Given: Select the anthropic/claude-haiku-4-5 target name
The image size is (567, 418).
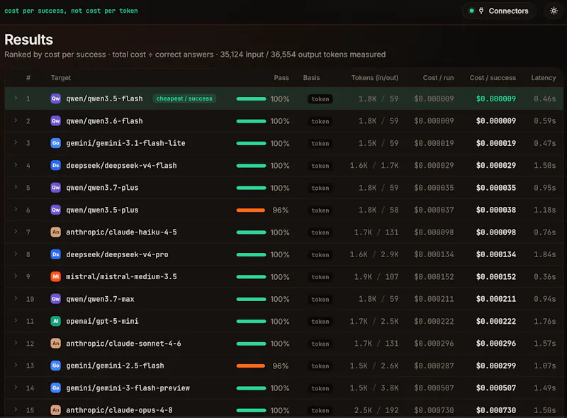Looking at the screenshot, I should pos(121,232).
